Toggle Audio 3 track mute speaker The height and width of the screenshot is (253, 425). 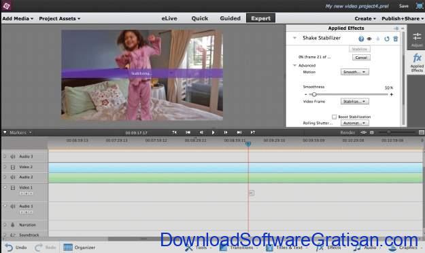pyautogui.click(x=13, y=157)
